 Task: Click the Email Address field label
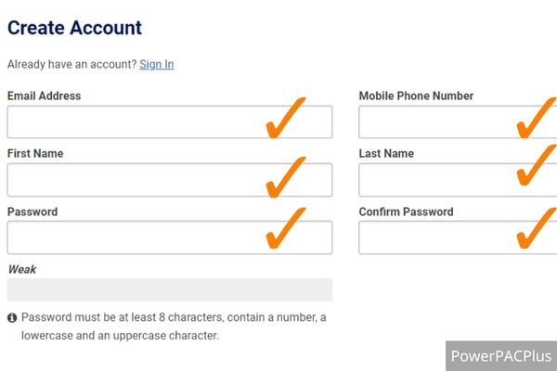(x=44, y=96)
